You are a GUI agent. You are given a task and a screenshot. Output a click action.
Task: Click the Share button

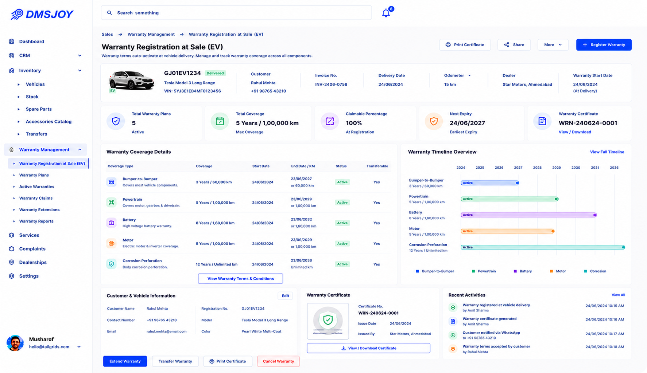pos(514,45)
